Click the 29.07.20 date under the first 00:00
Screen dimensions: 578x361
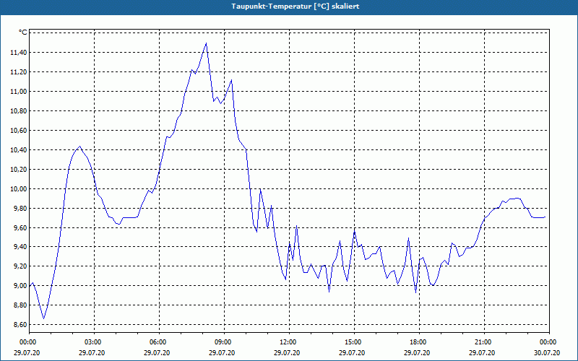tap(27, 353)
